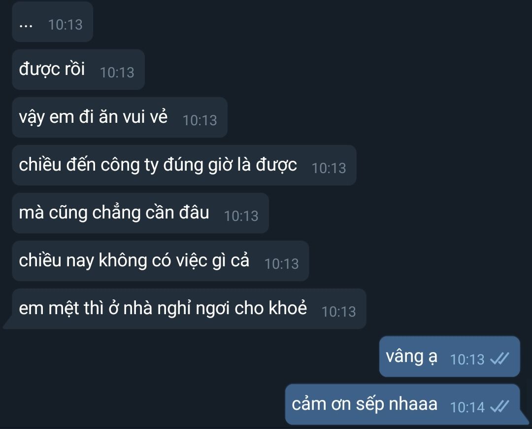Image resolution: width=532 pixels, height=429 pixels.
Task: Select the sent "vâng ạ" bubble
Action: [450, 357]
